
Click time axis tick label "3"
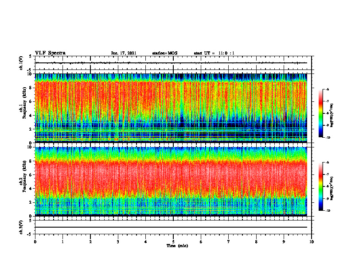pyautogui.click(x=118, y=242)
